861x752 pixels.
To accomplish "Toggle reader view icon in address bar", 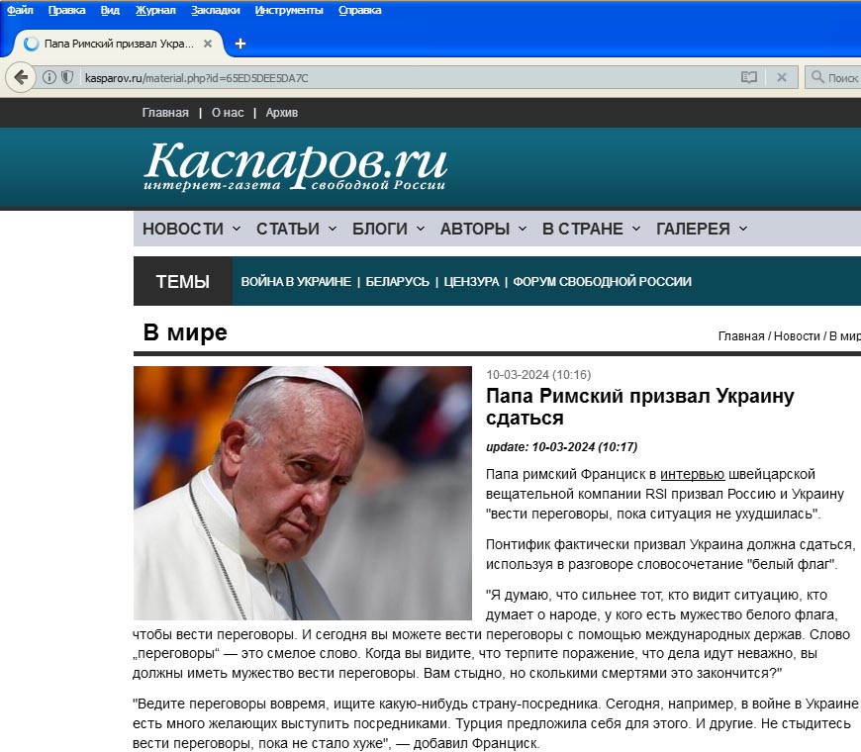I will click(749, 77).
